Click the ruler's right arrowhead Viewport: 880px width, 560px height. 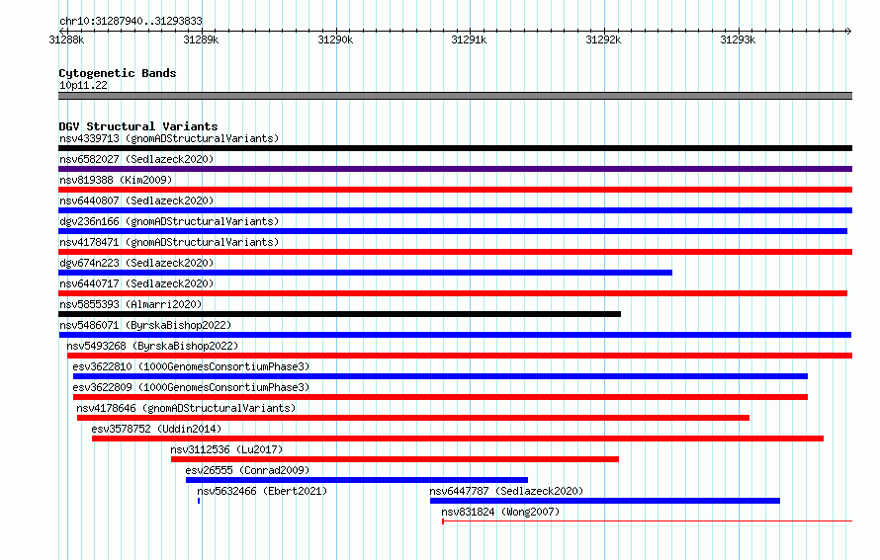(848, 31)
